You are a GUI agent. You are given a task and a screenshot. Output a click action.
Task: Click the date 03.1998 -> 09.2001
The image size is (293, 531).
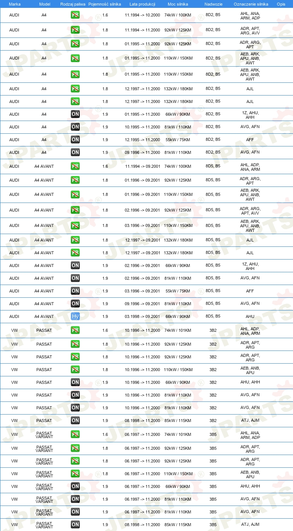click(142, 316)
